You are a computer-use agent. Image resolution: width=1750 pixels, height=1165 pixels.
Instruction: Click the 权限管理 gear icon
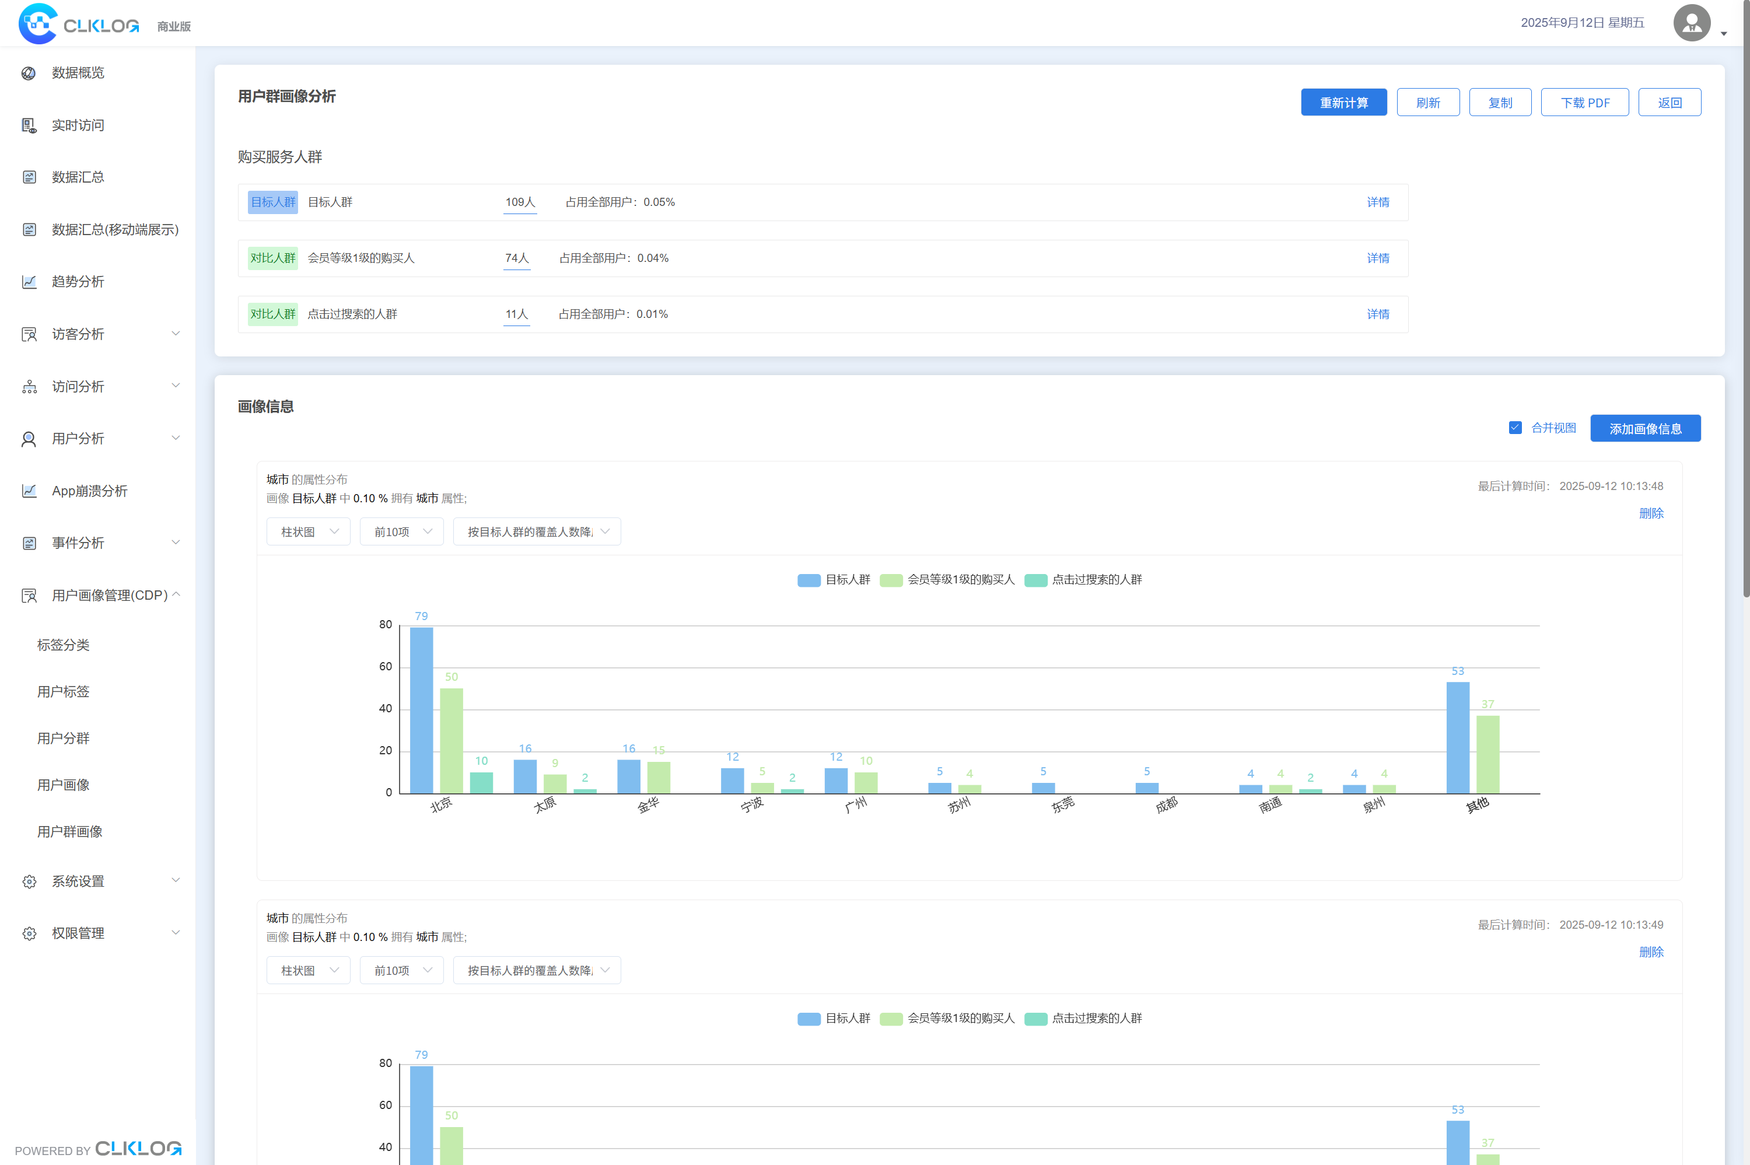[29, 933]
